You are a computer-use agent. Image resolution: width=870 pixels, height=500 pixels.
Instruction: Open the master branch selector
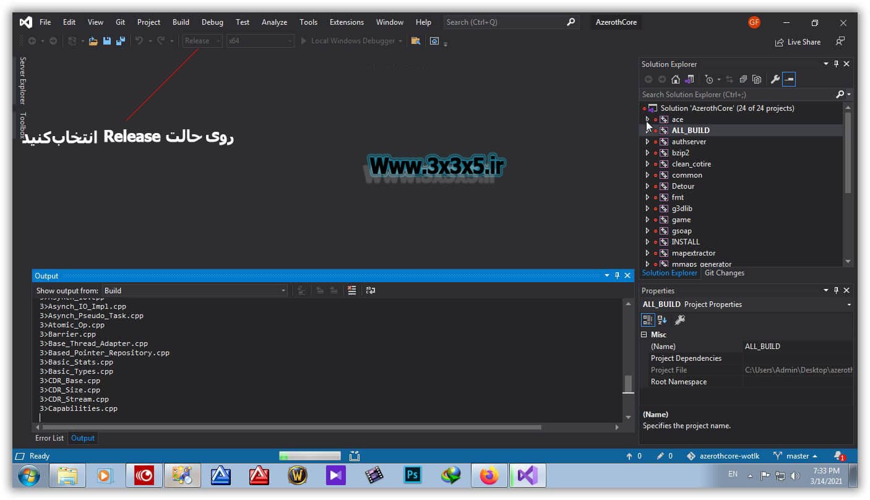[796, 456]
